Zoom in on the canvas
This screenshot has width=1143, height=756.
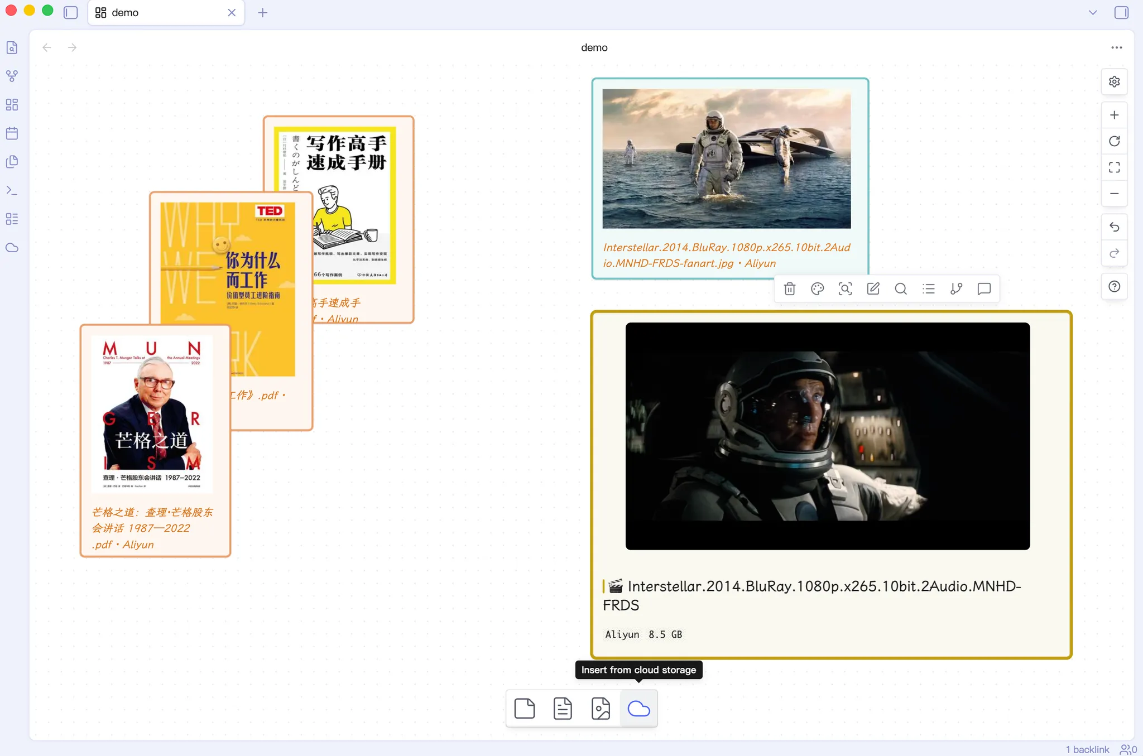pyautogui.click(x=1114, y=115)
